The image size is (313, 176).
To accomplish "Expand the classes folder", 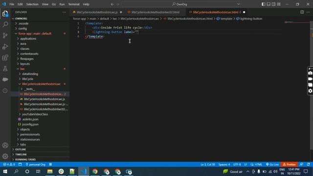I will tap(40, 49).
